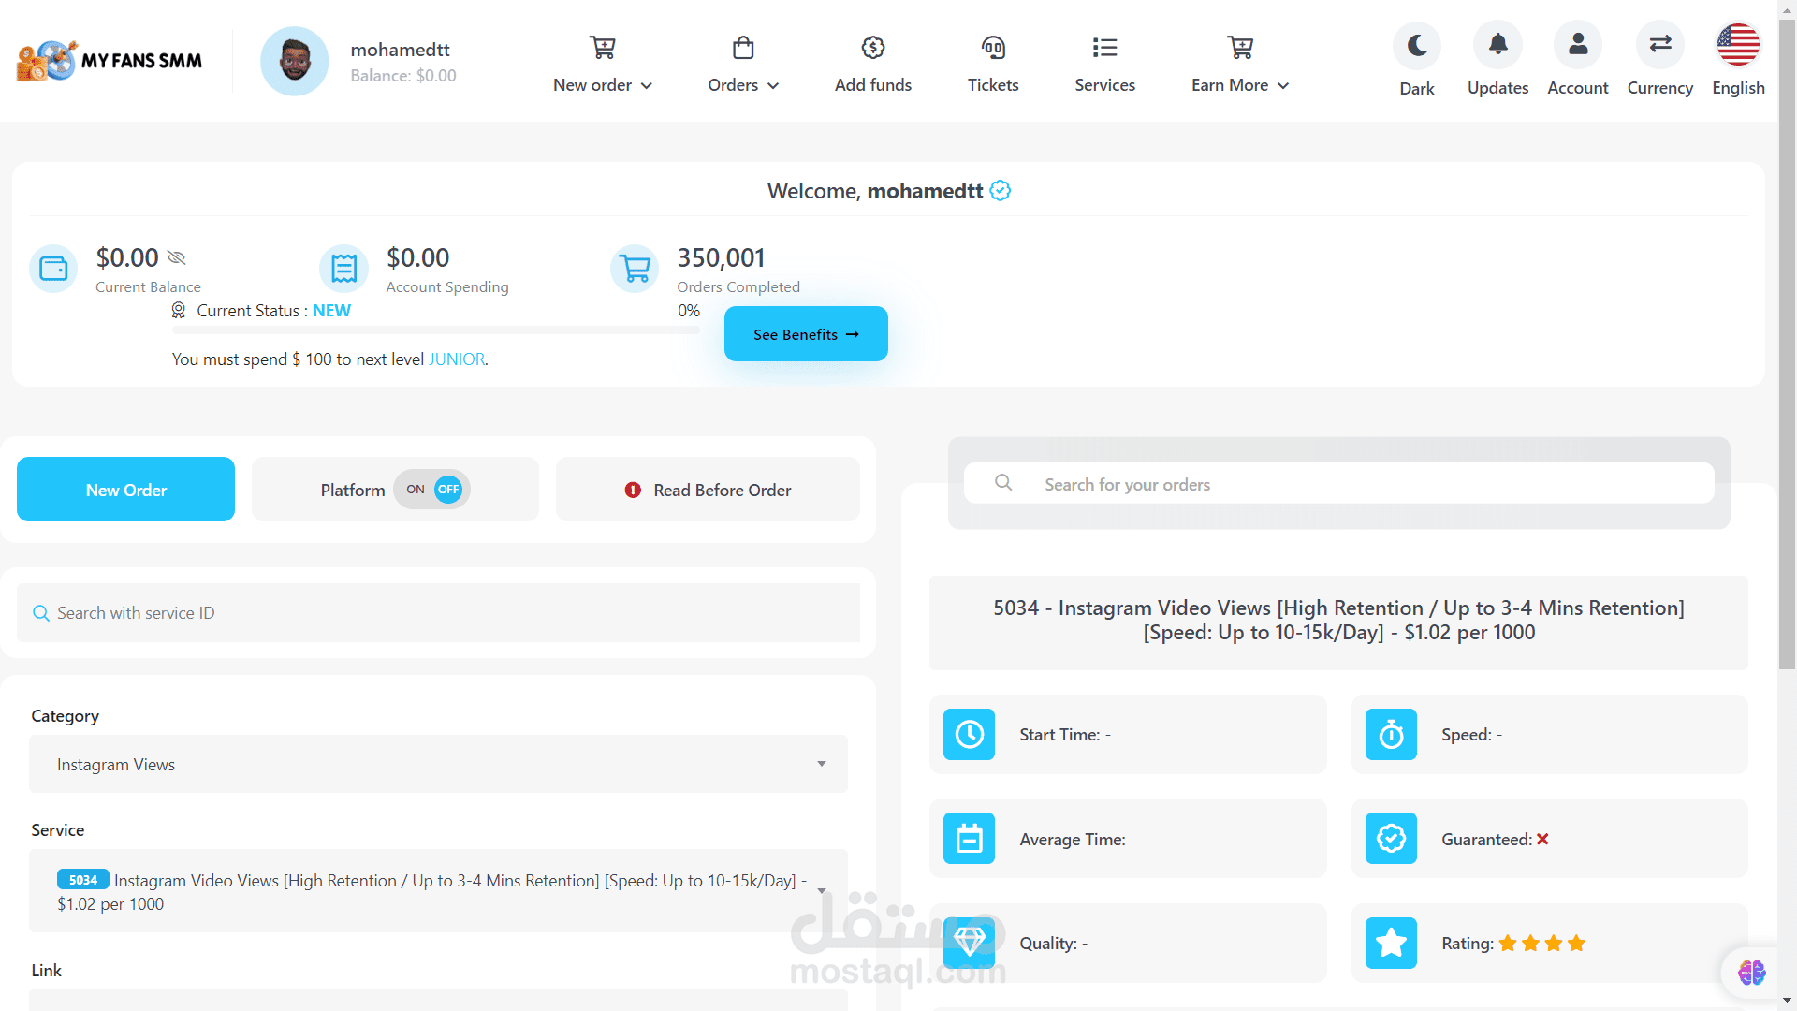Open the Service 5034 dropdown

point(438,891)
